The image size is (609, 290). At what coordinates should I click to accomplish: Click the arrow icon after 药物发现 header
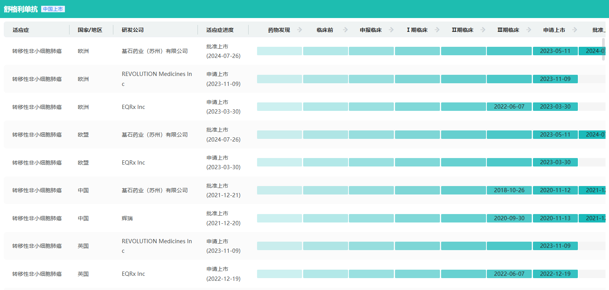300,30
